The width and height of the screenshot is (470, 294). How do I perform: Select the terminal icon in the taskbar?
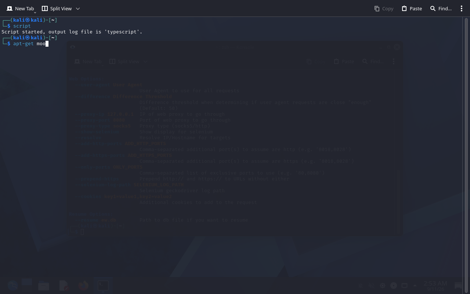coord(103,285)
